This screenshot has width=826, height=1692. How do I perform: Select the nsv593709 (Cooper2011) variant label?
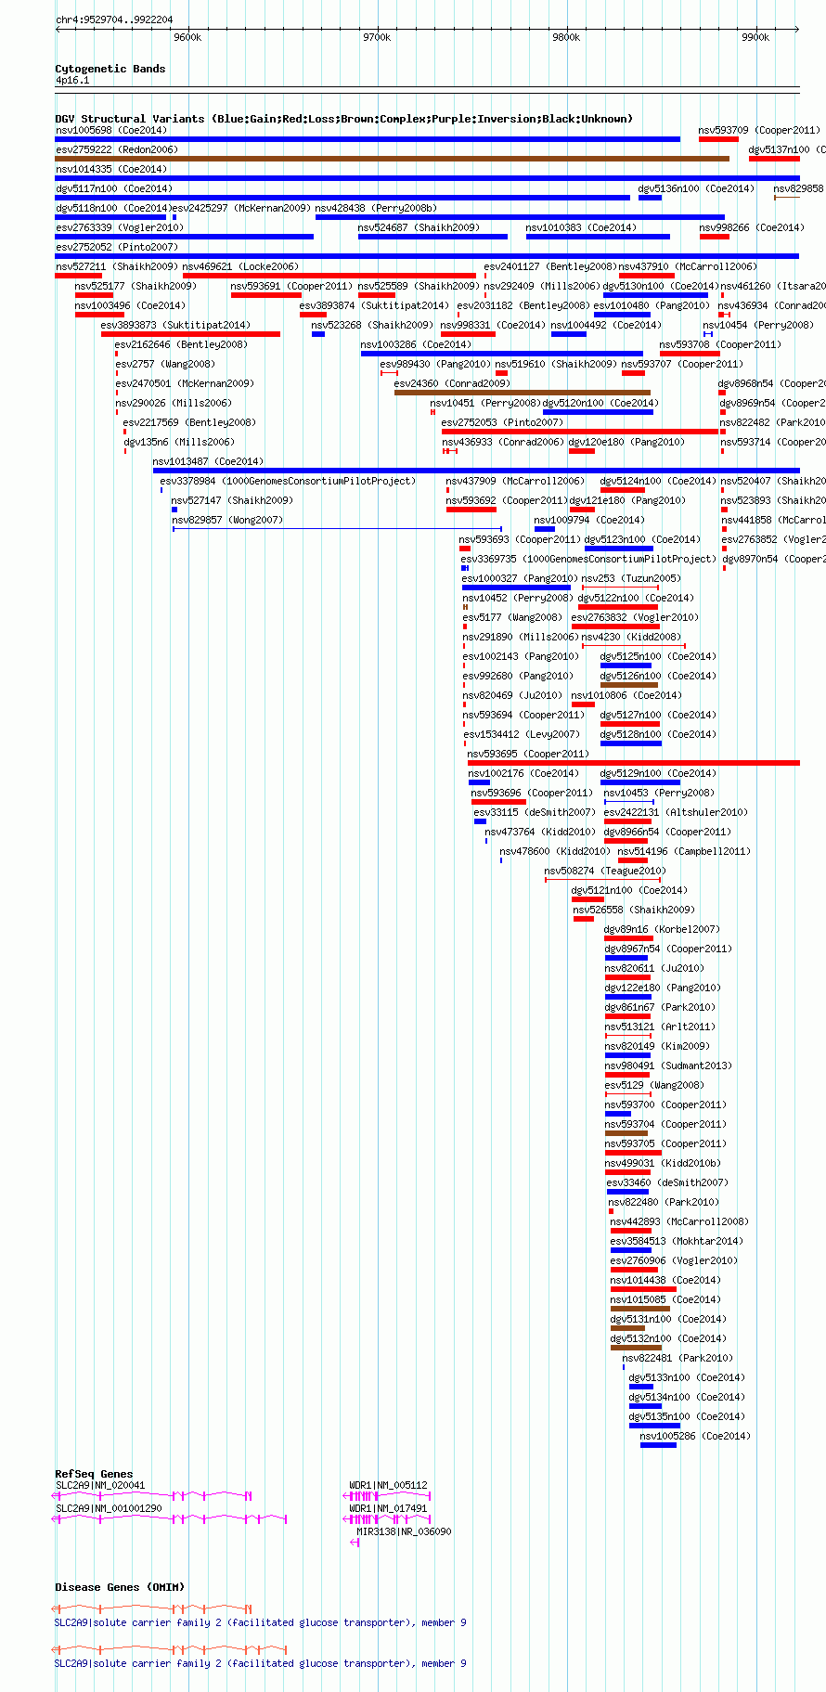point(759,130)
